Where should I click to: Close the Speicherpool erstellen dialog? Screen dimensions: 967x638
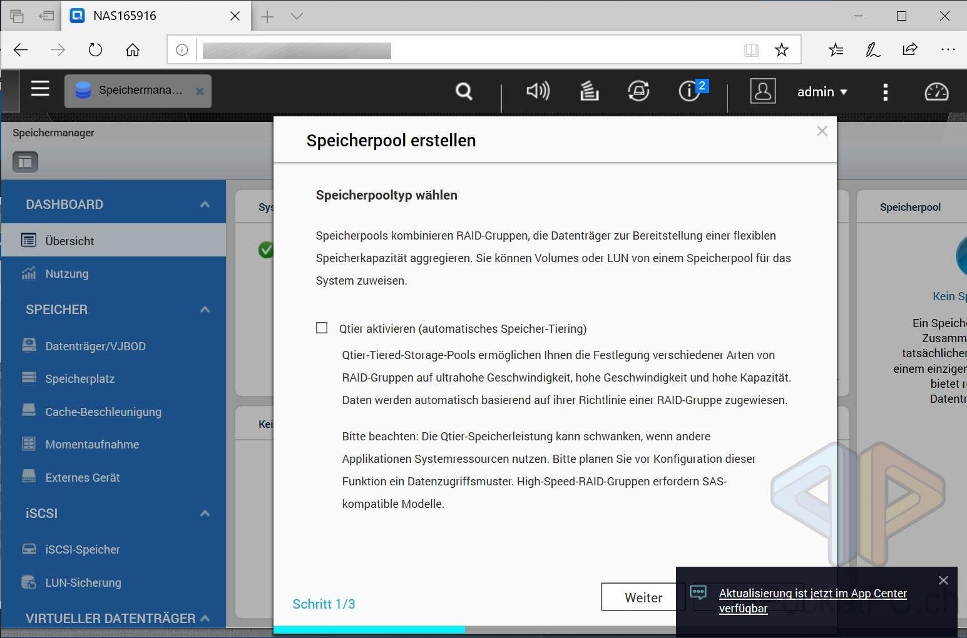[x=822, y=131]
